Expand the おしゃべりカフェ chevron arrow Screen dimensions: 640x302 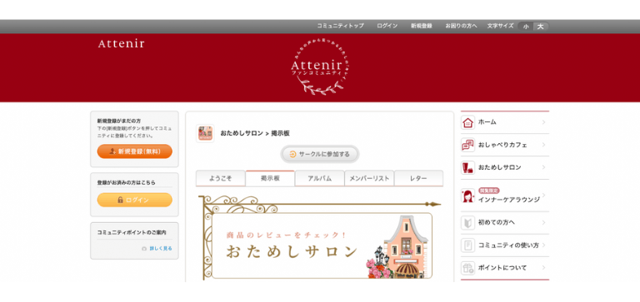point(543,145)
